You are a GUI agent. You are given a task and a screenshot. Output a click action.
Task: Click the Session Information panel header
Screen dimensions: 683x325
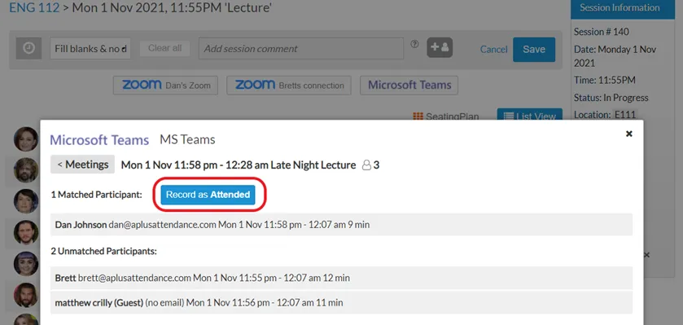tap(623, 8)
